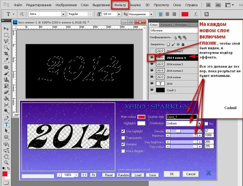The image size is (243, 186).
Task: Enable the Transparent checkbox
Action: point(123,138)
